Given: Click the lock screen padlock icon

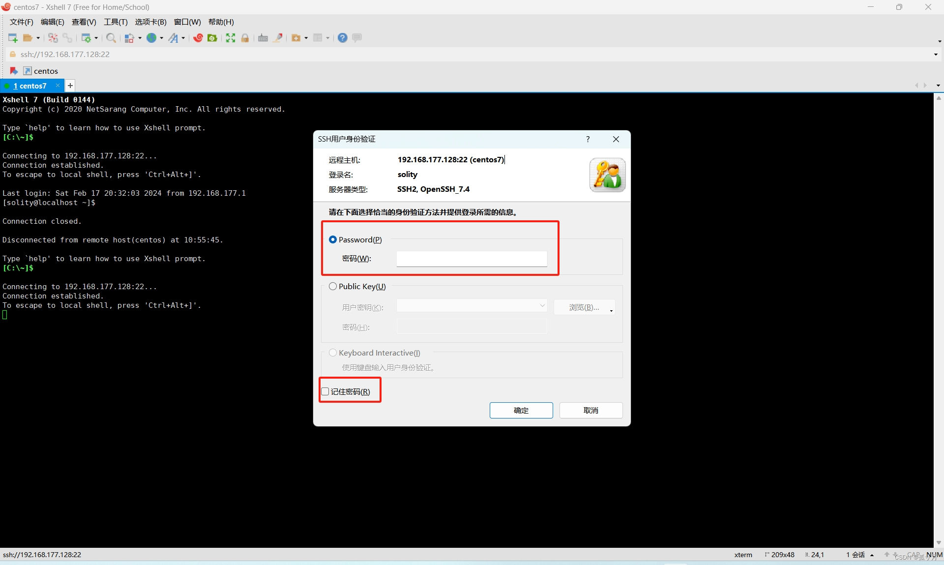Looking at the screenshot, I should tap(245, 38).
